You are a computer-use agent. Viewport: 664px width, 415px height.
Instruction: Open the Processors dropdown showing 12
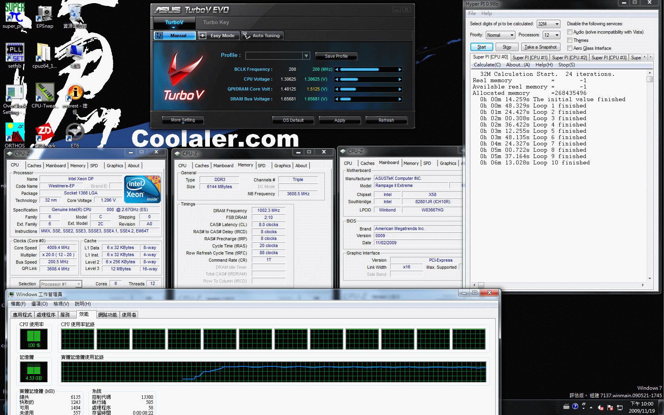(x=551, y=35)
